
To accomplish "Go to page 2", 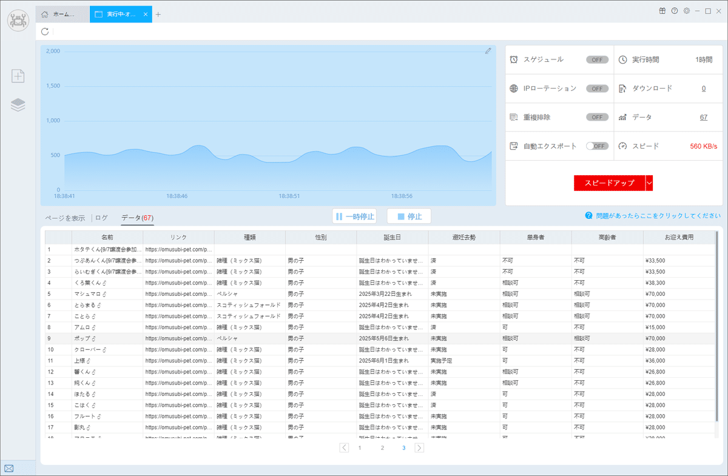I will point(382,448).
